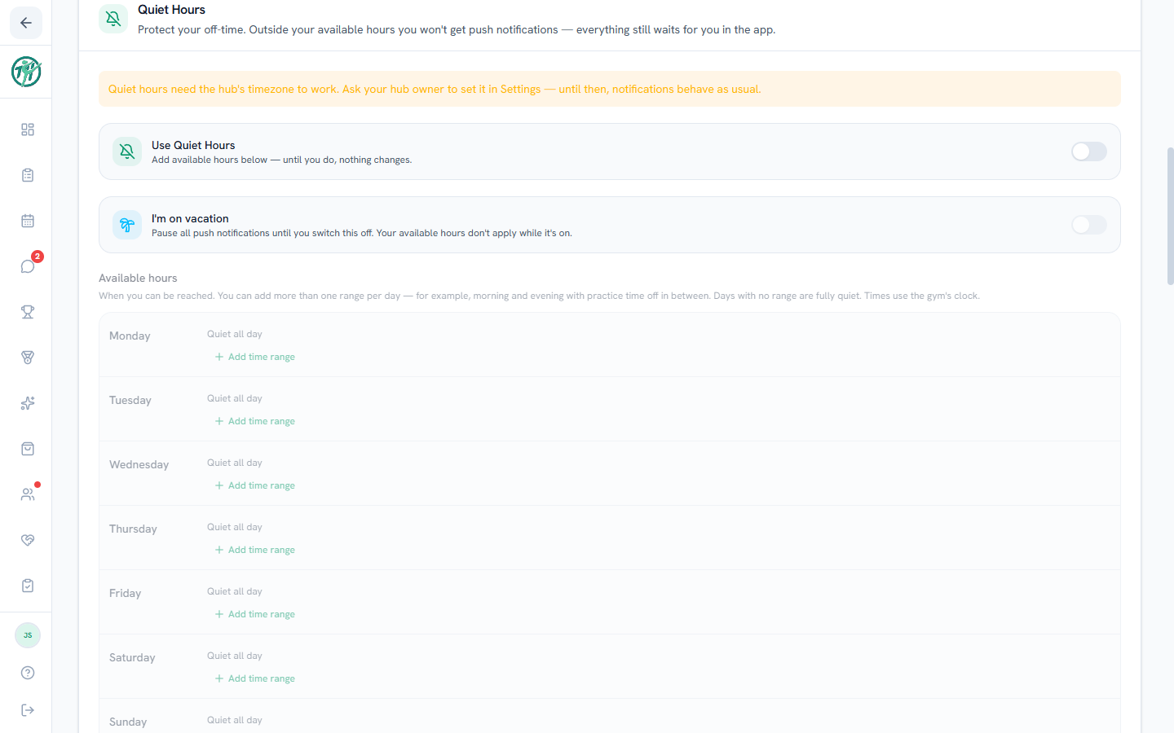Click the Quiet Hours header bell icon
This screenshot has height=733, width=1174.
click(x=113, y=19)
